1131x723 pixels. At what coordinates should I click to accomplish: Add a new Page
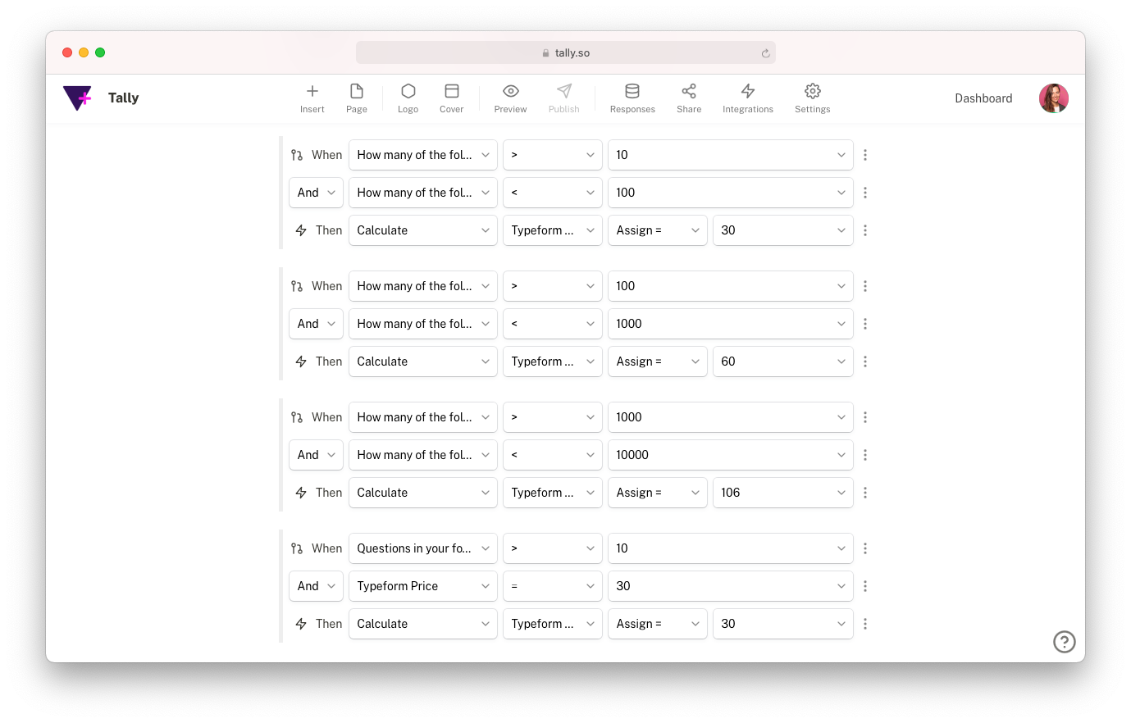point(357,98)
